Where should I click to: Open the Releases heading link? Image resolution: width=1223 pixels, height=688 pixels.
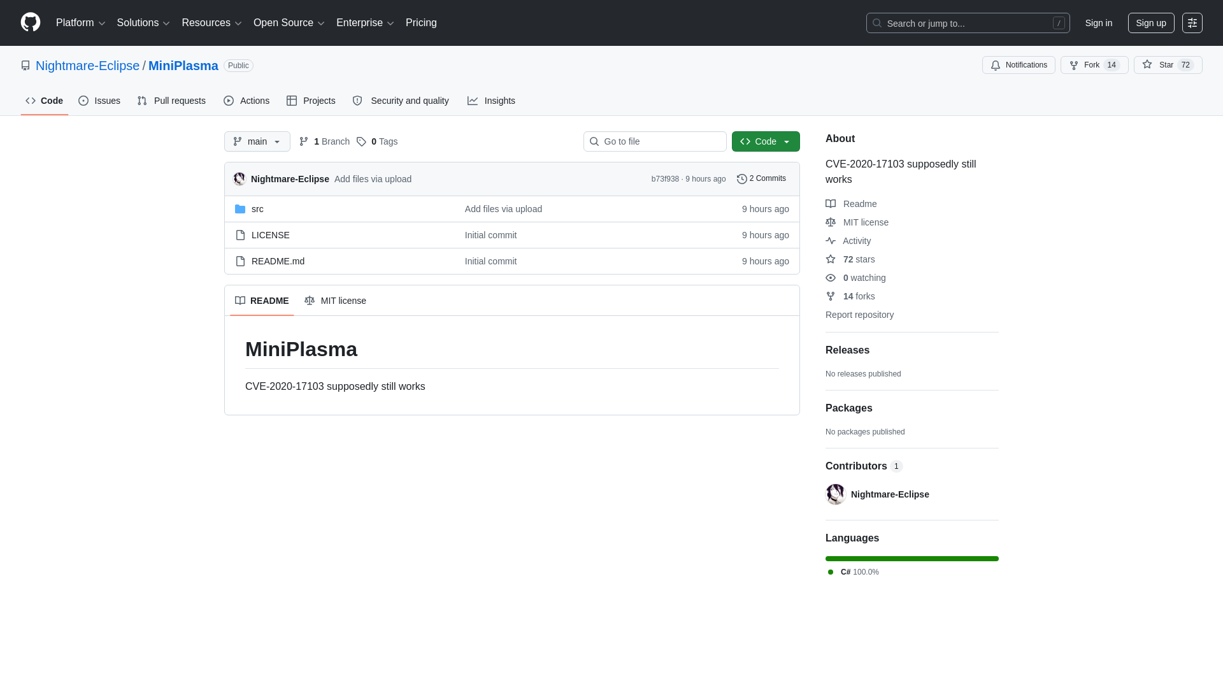tap(847, 350)
